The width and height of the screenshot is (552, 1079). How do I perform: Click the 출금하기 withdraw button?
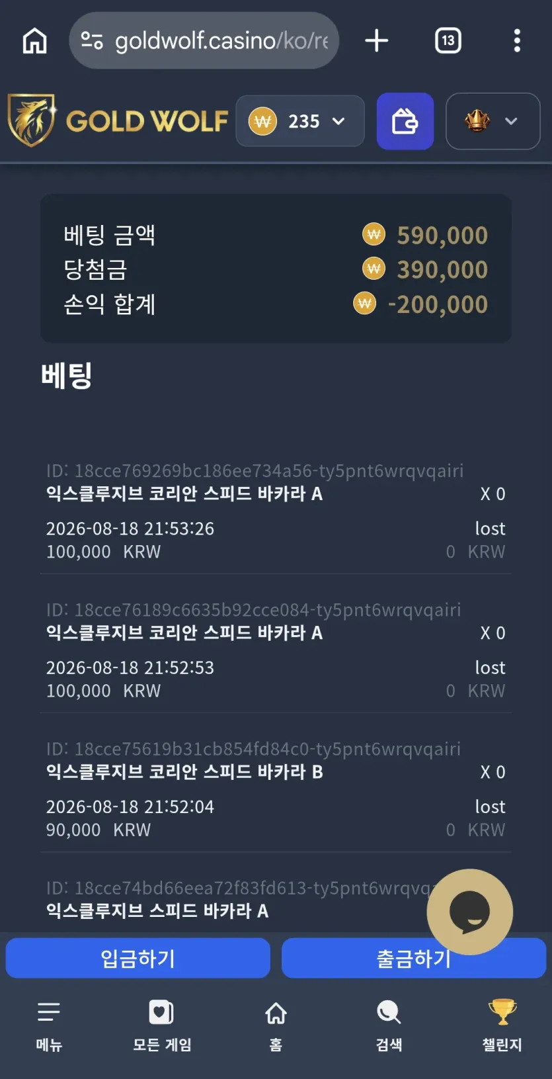tap(414, 958)
